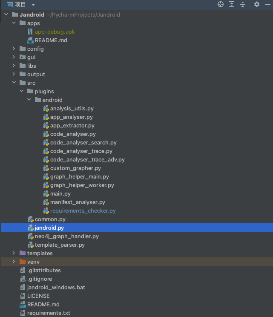Image resolution: width=273 pixels, height=317 pixels.
Task: Click the purple templates folder icon
Action: pos(23,253)
